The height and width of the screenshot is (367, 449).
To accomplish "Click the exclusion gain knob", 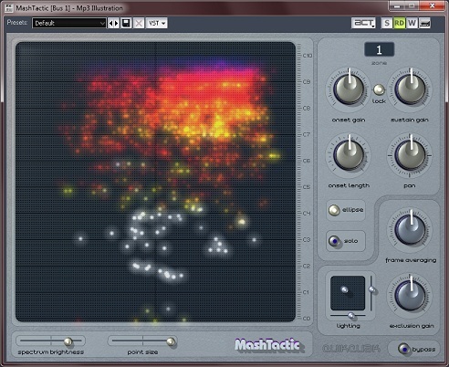I will 410,295.
